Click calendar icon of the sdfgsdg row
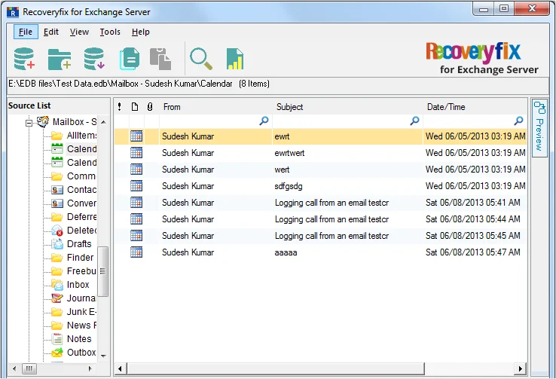This screenshot has width=556, height=379. 136,186
